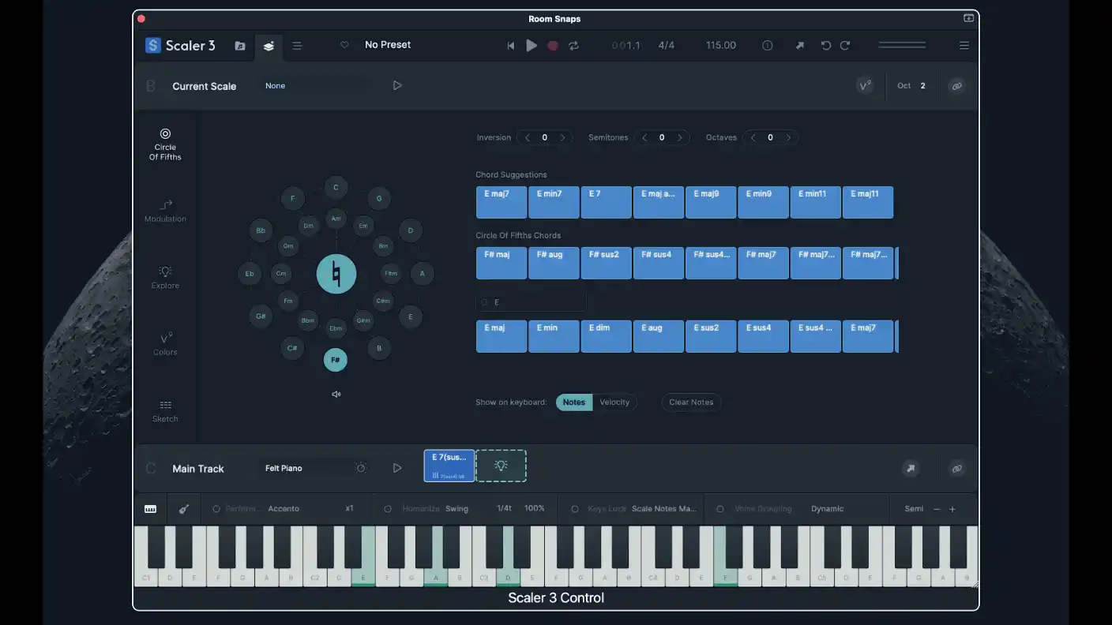The height and width of the screenshot is (625, 1112).
Task: Toggle the Main Track link icon
Action: [957, 468]
